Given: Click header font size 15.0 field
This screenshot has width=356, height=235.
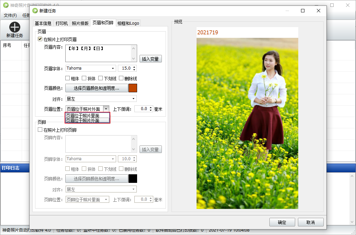Looking at the screenshot, I should (125, 68).
